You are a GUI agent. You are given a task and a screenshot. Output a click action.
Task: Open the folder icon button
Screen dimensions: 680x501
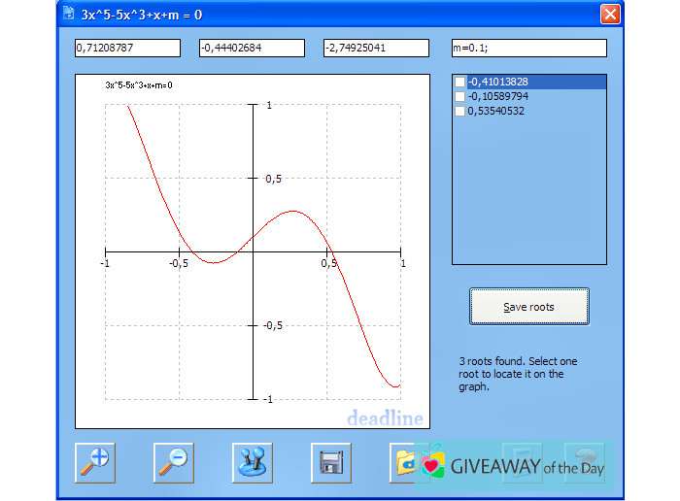coord(402,462)
